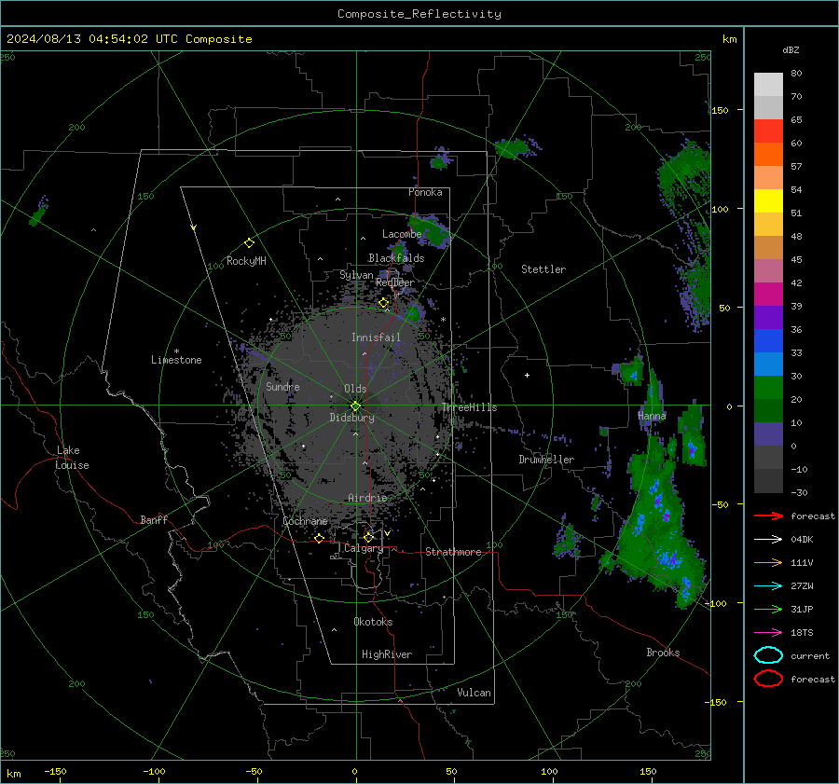
Task: Click the yellow radar site marker at center
Action: pyautogui.click(x=355, y=406)
